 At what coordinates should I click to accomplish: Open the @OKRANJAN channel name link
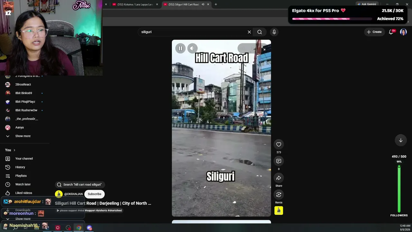[73, 194]
